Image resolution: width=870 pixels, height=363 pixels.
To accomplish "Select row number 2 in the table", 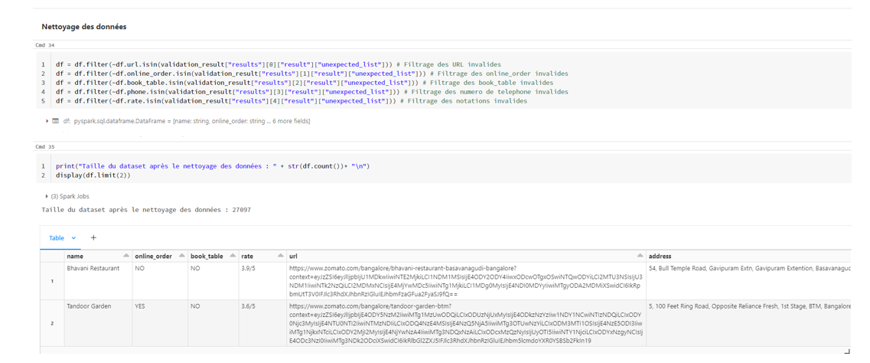I will (52, 323).
